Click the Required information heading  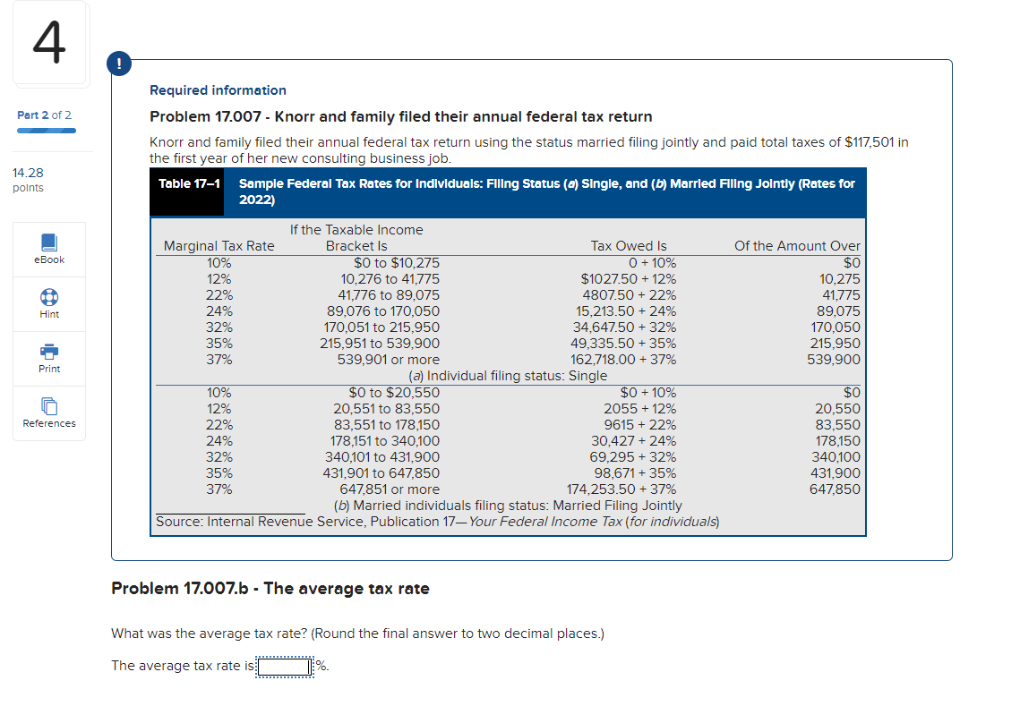click(218, 90)
